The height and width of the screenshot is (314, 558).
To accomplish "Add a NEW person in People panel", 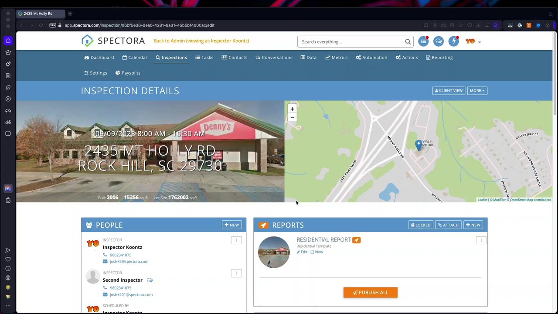I will click(231, 225).
